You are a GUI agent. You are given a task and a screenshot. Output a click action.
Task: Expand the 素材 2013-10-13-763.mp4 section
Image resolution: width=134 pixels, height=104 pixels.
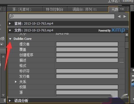pyautogui.click(x=10, y=23)
